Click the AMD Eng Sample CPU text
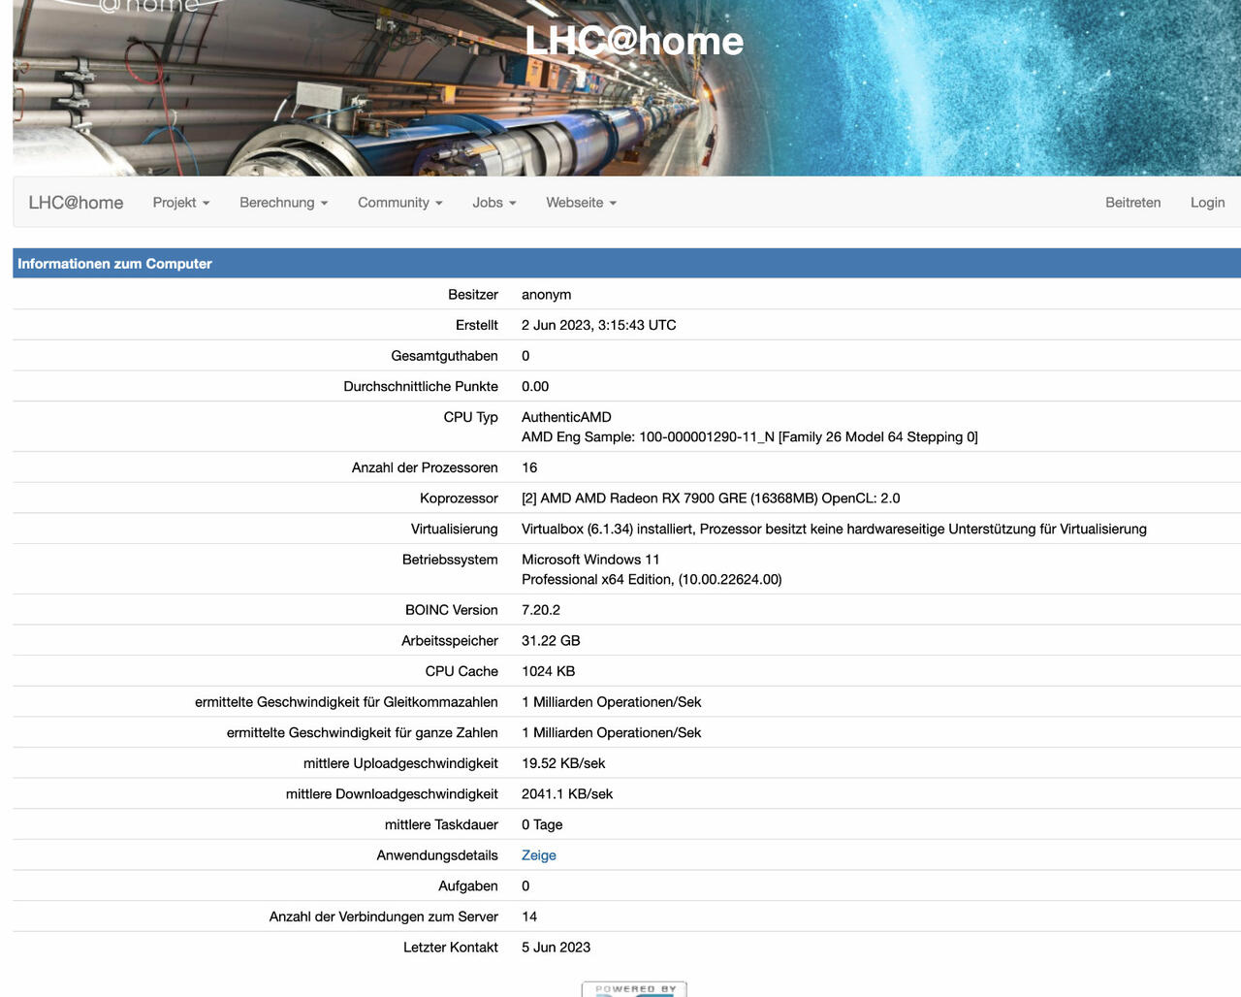1241x997 pixels. tap(748, 437)
